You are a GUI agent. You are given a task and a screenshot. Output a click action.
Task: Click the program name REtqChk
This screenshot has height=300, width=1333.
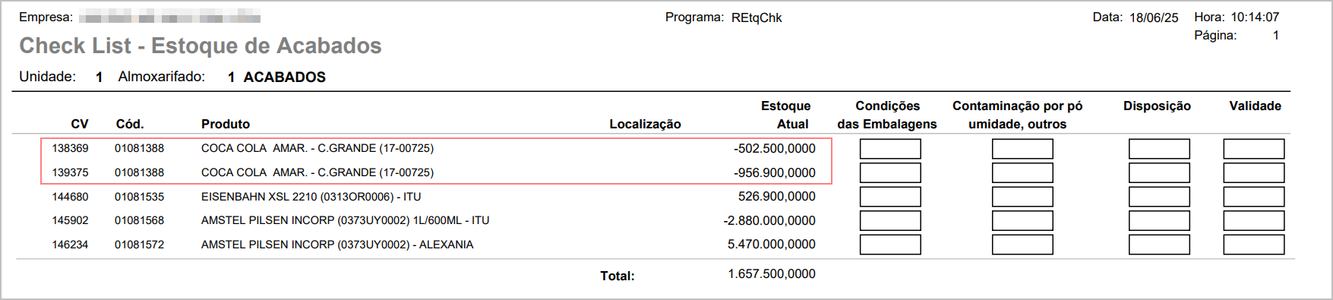pos(757,17)
